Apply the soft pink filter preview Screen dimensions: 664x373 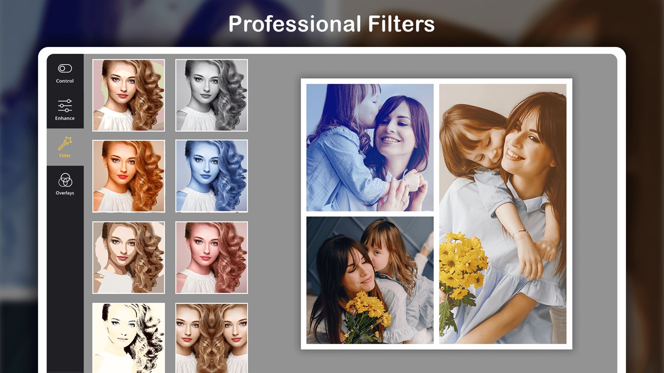tap(211, 257)
